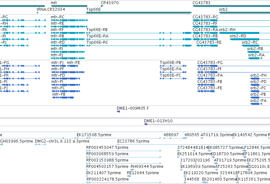Click protein orb2-PD
270x184 pixels.
pos(260,85)
